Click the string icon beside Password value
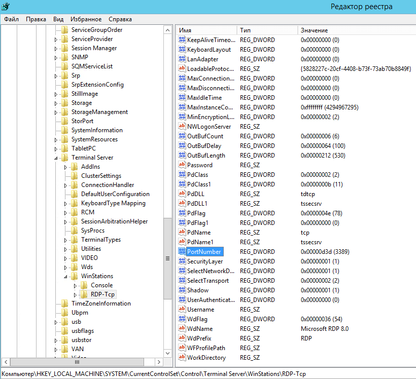This screenshot has height=379, width=416. 182,165
